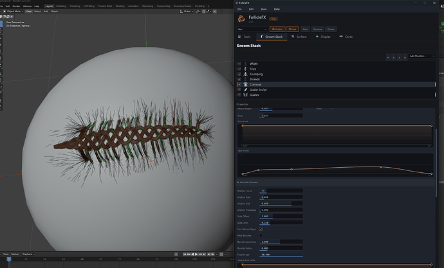The width and height of the screenshot is (444, 268).
Task: Switch to the Cards tab
Action: click(346, 37)
